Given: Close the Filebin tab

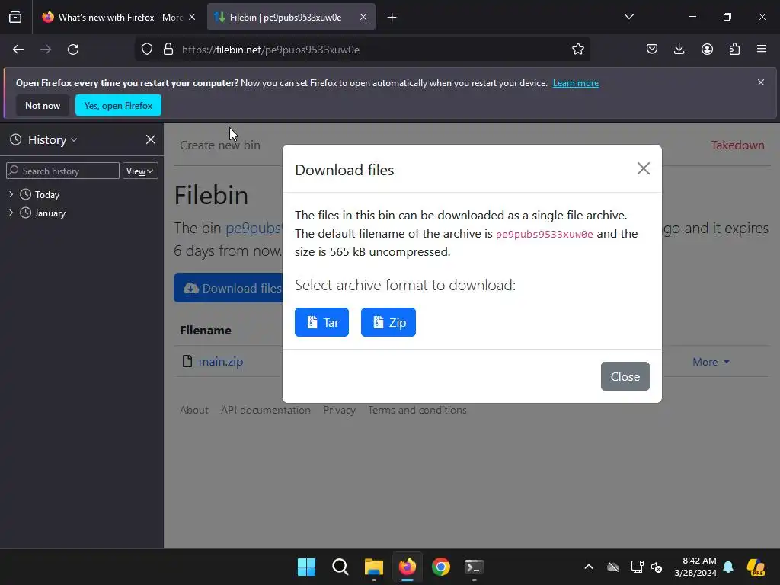Looking at the screenshot, I should (363, 17).
